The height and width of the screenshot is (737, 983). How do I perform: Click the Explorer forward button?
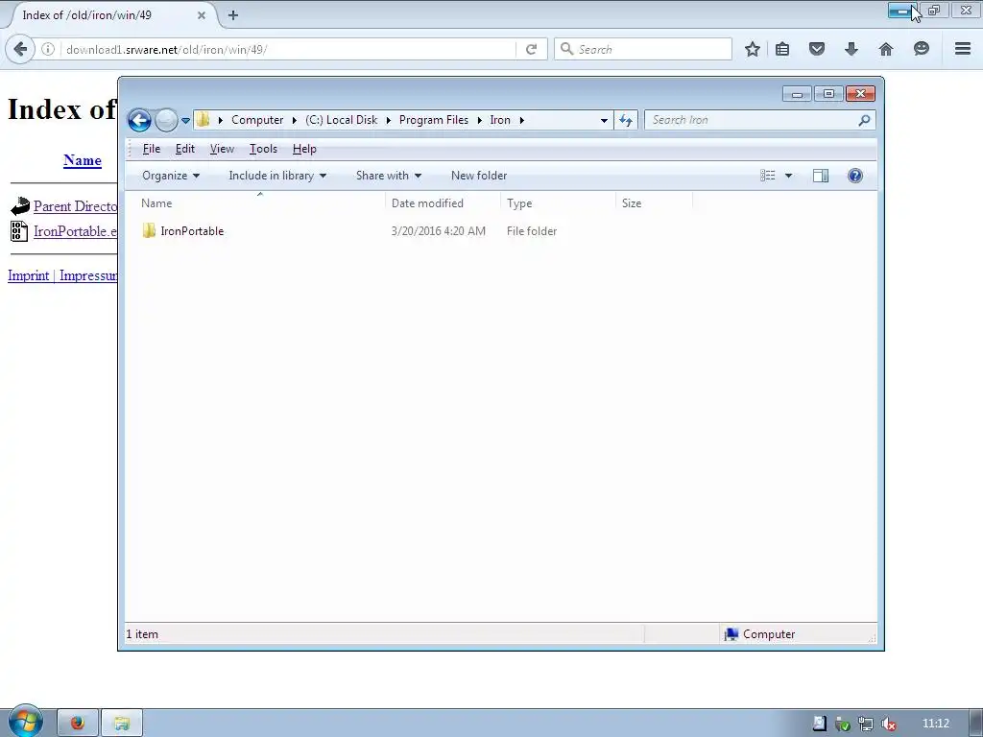pos(166,120)
